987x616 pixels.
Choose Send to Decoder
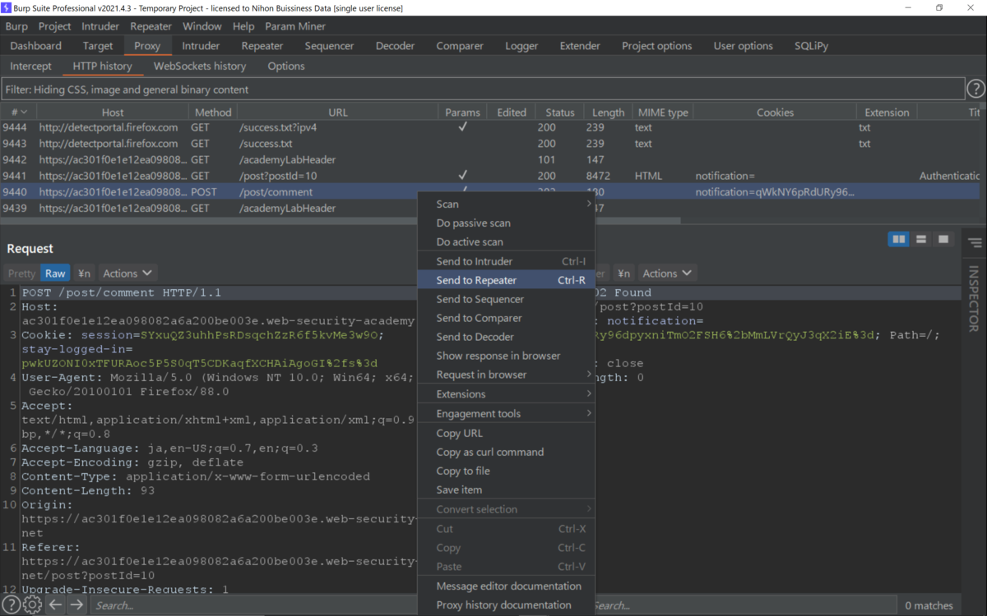507,337
